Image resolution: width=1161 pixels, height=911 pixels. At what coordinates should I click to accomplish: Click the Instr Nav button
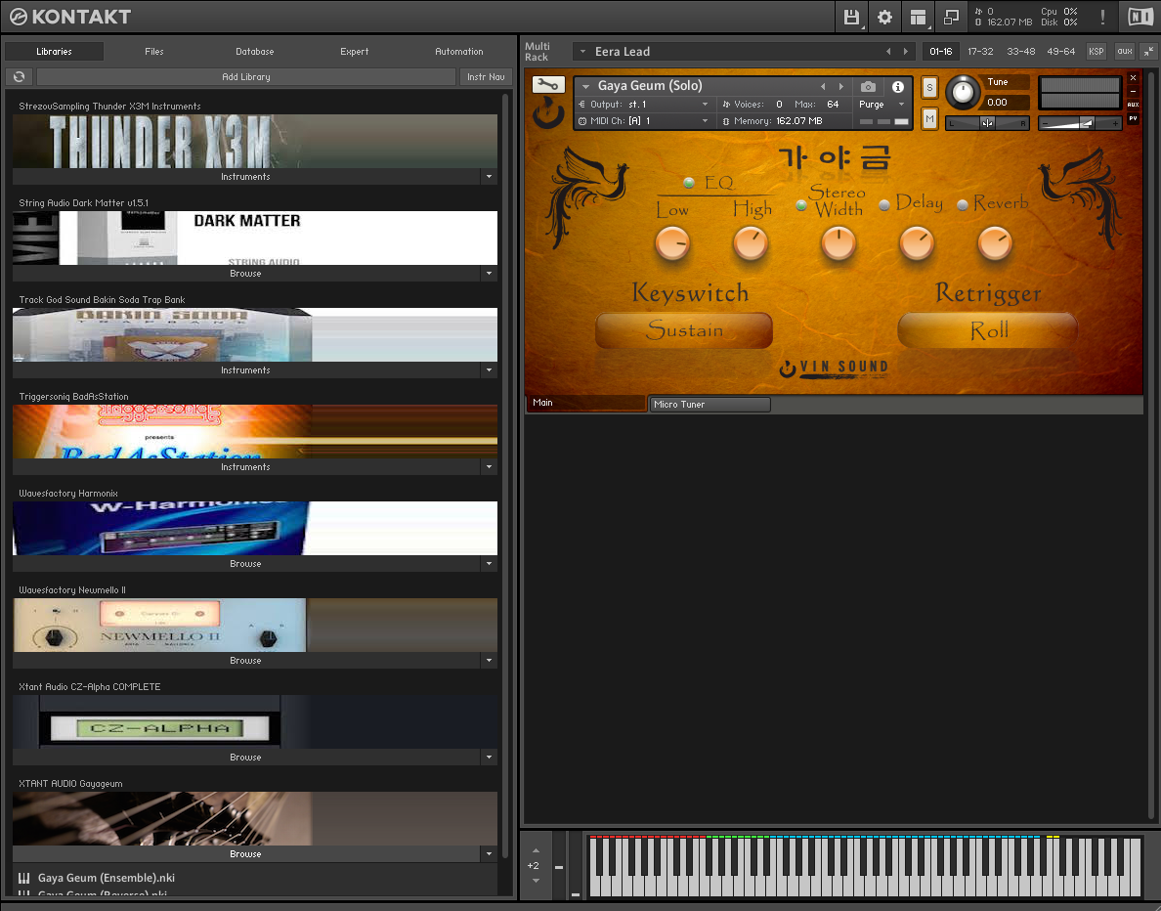click(x=486, y=76)
